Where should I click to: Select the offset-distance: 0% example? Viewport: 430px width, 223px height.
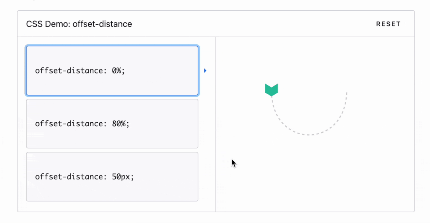click(112, 71)
